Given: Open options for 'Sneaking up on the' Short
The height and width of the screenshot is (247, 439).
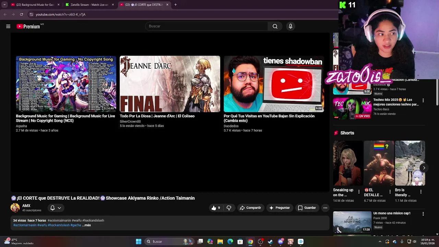Looking at the screenshot, I should click(x=359, y=191).
